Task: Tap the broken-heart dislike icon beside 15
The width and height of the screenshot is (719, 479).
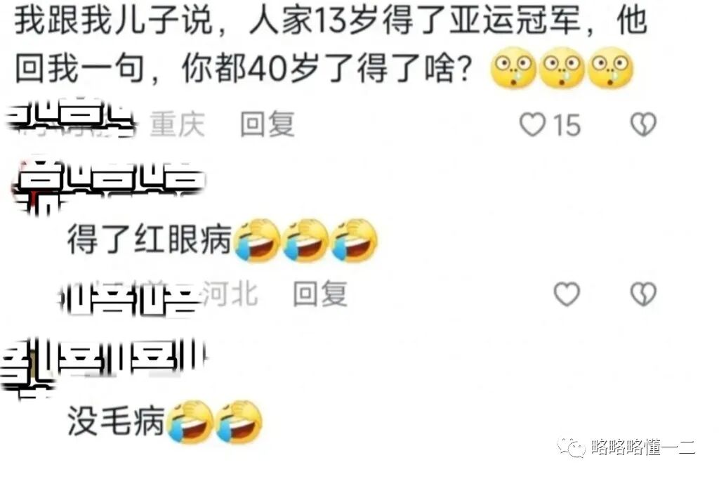Action: click(643, 124)
